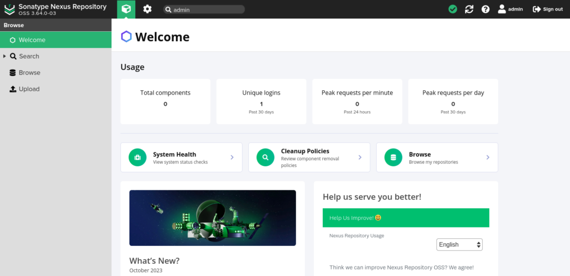Click the What's New? heading
The image size is (570, 276).
tap(155, 261)
